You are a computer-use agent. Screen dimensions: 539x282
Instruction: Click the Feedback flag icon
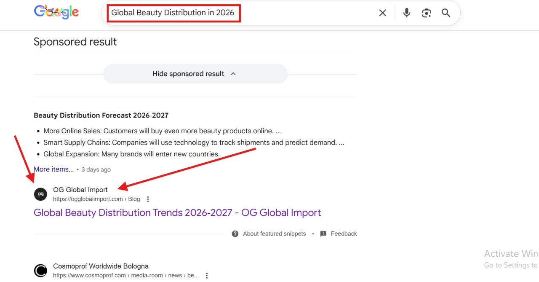pyautogui.click(x=323, y=234)
